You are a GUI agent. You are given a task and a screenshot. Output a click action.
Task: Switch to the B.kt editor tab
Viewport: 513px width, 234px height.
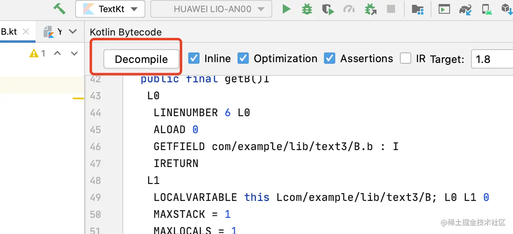point(9,31)
